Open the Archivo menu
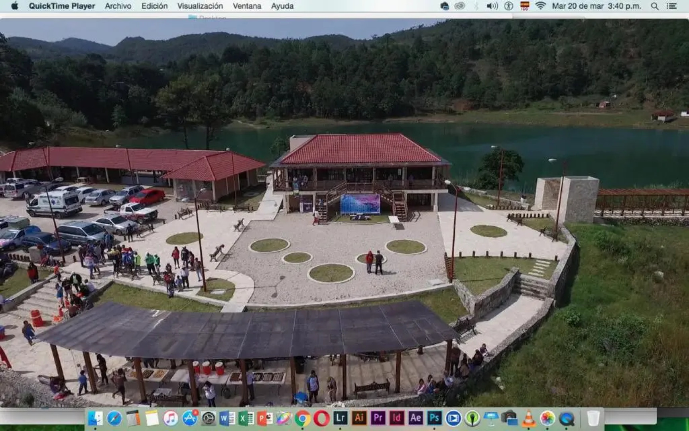689x431 pixels. (118, 6)
